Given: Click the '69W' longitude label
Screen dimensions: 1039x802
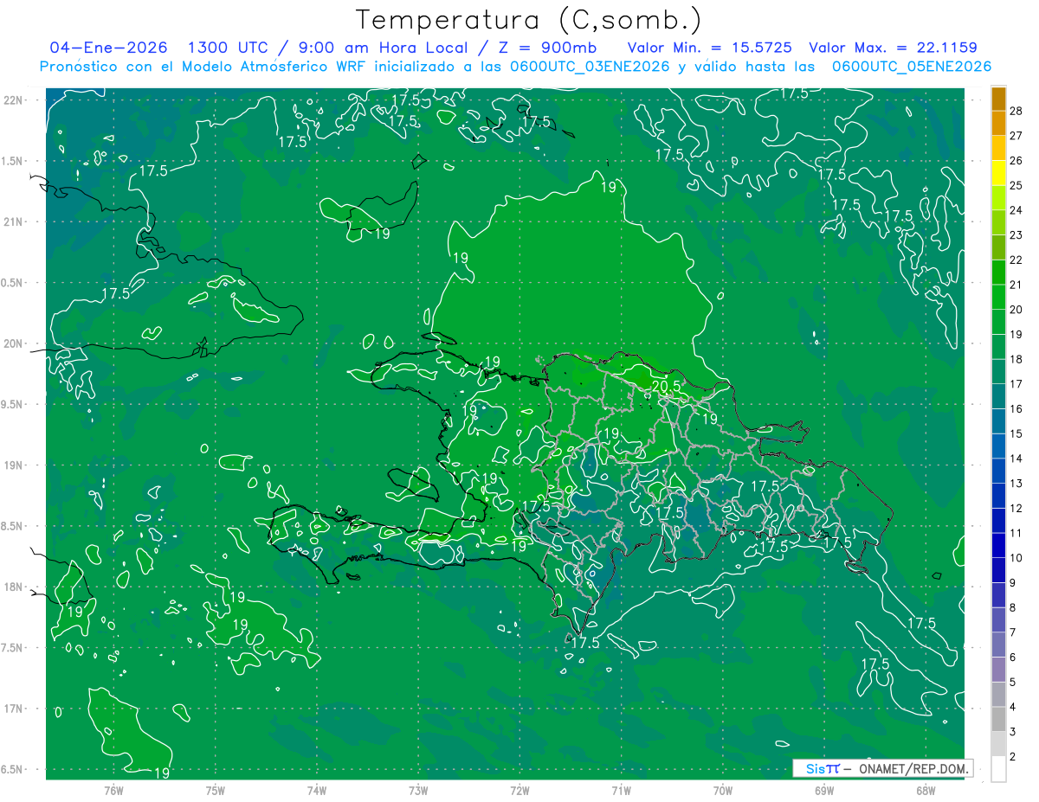Looking at the screenshot, I should coord(823,789).
